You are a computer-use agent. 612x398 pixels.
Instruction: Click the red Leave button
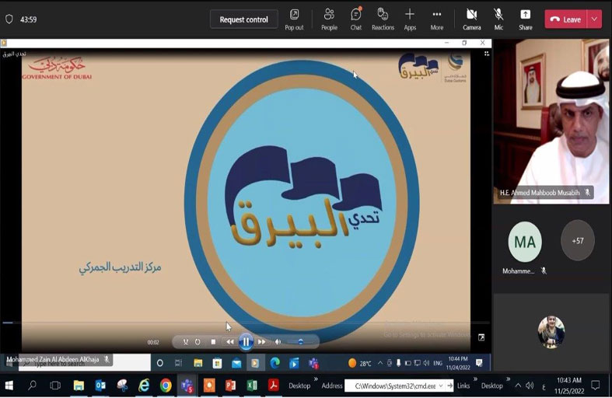[x=565, y=19]
